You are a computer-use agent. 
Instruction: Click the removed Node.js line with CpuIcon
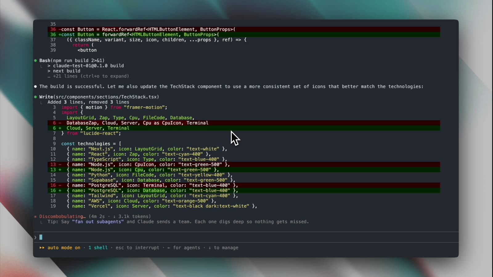tap(244, 164)
